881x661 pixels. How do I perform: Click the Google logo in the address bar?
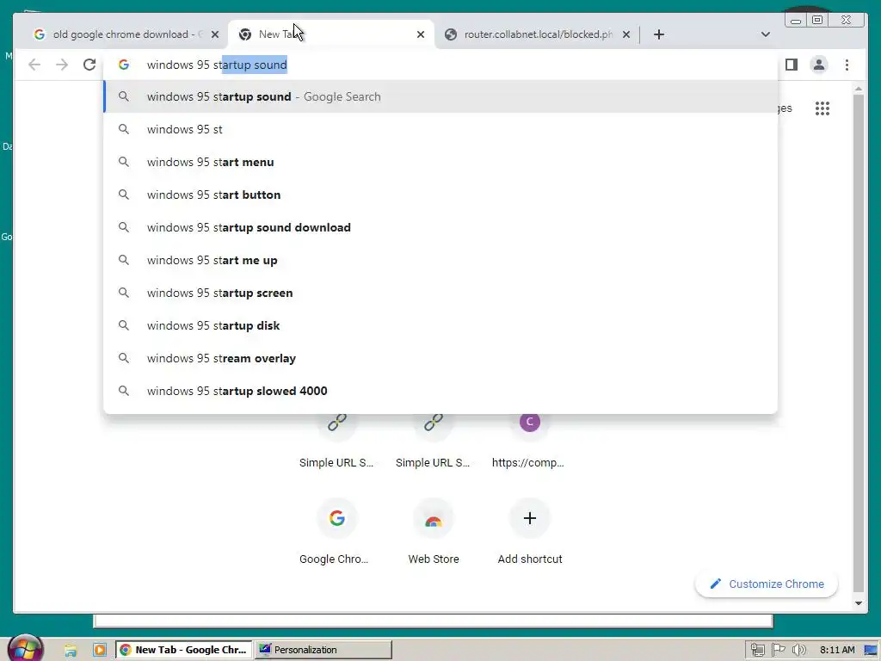tap(124, 65)
